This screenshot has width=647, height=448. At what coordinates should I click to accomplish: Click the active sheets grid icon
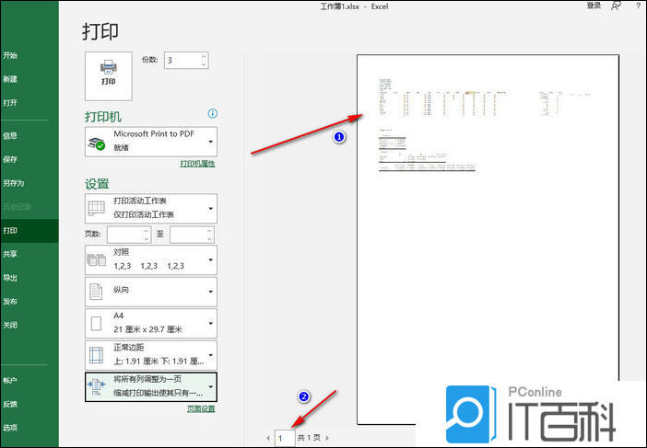tap(97, 208)
